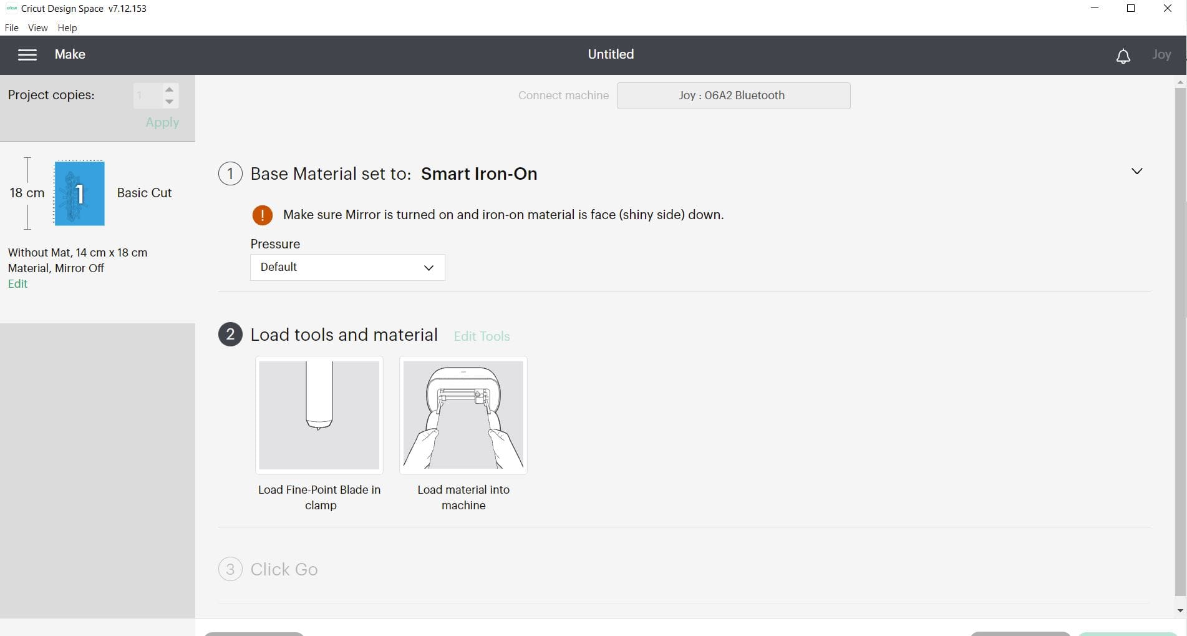Screen dimensions: 1187x636
Task: Minimize the Cricut Design Space window
Action: point(1095,8)
